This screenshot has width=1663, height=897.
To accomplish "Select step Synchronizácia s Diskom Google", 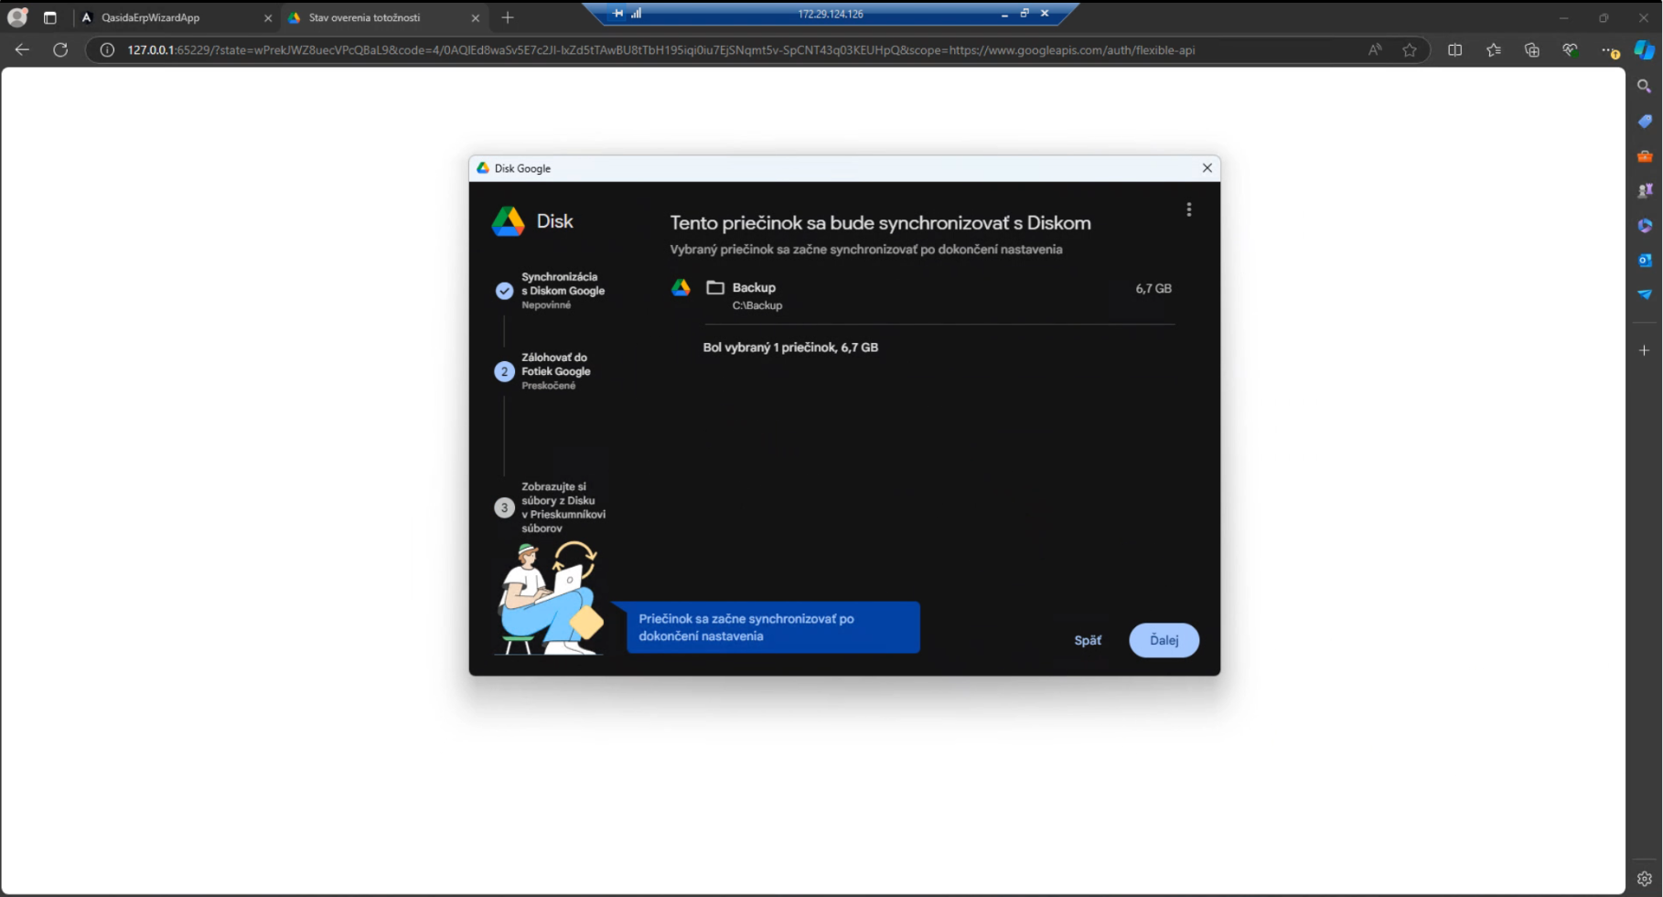I will [553, 290].
